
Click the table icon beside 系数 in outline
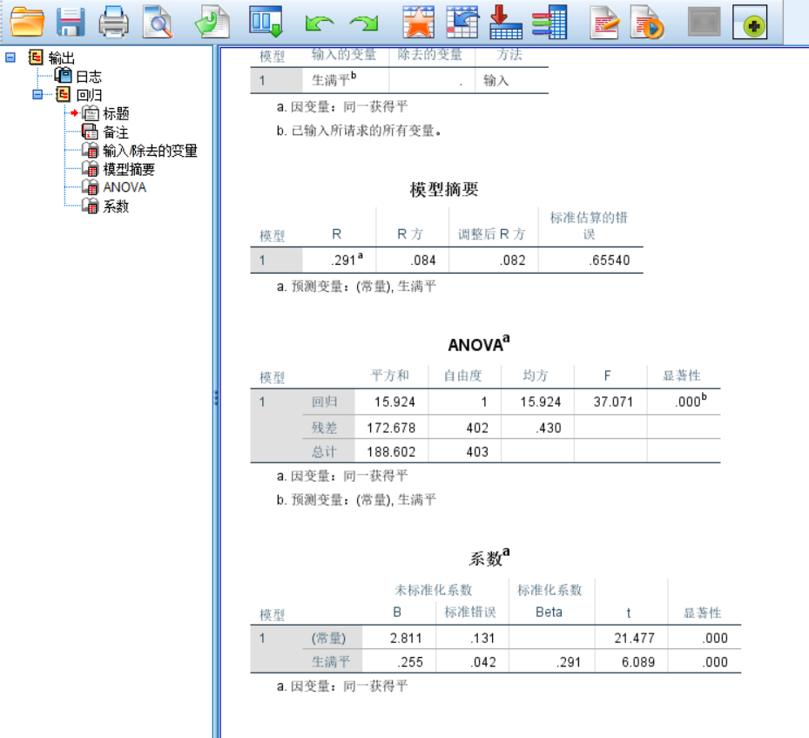click(91, 206)
